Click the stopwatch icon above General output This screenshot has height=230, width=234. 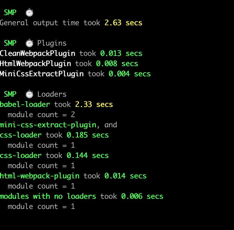pyautogui.click(x=29, y=12)
